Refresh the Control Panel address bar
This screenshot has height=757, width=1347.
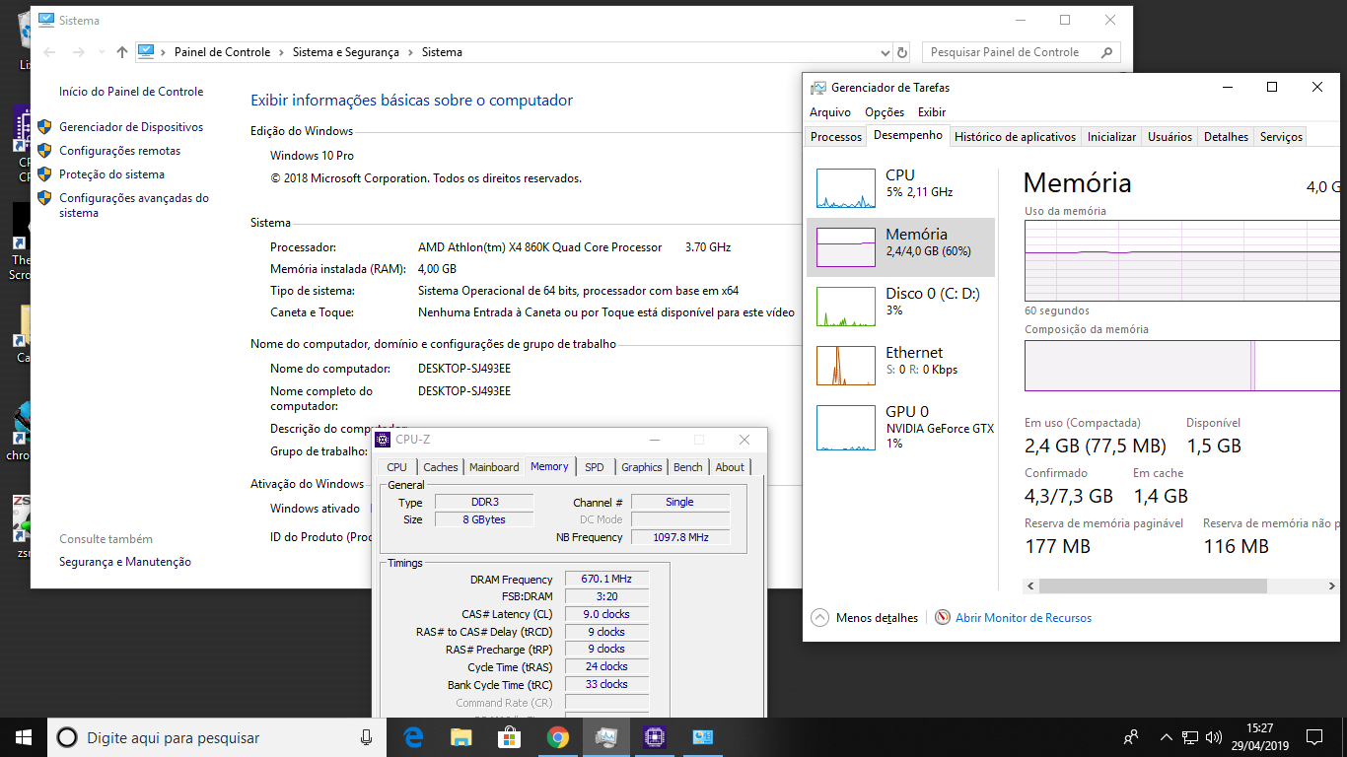(901, 52)
